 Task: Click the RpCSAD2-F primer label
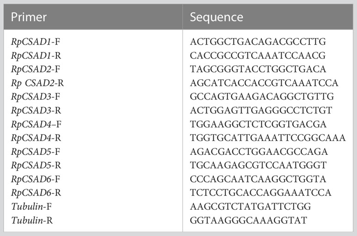(x=36, y=69)
